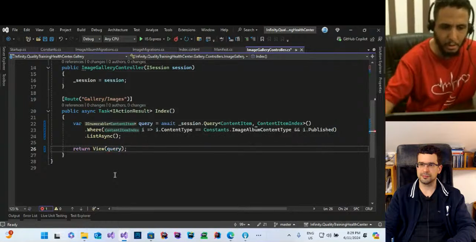
Task: Open the Analyze menu
Action: pos(152,30)
